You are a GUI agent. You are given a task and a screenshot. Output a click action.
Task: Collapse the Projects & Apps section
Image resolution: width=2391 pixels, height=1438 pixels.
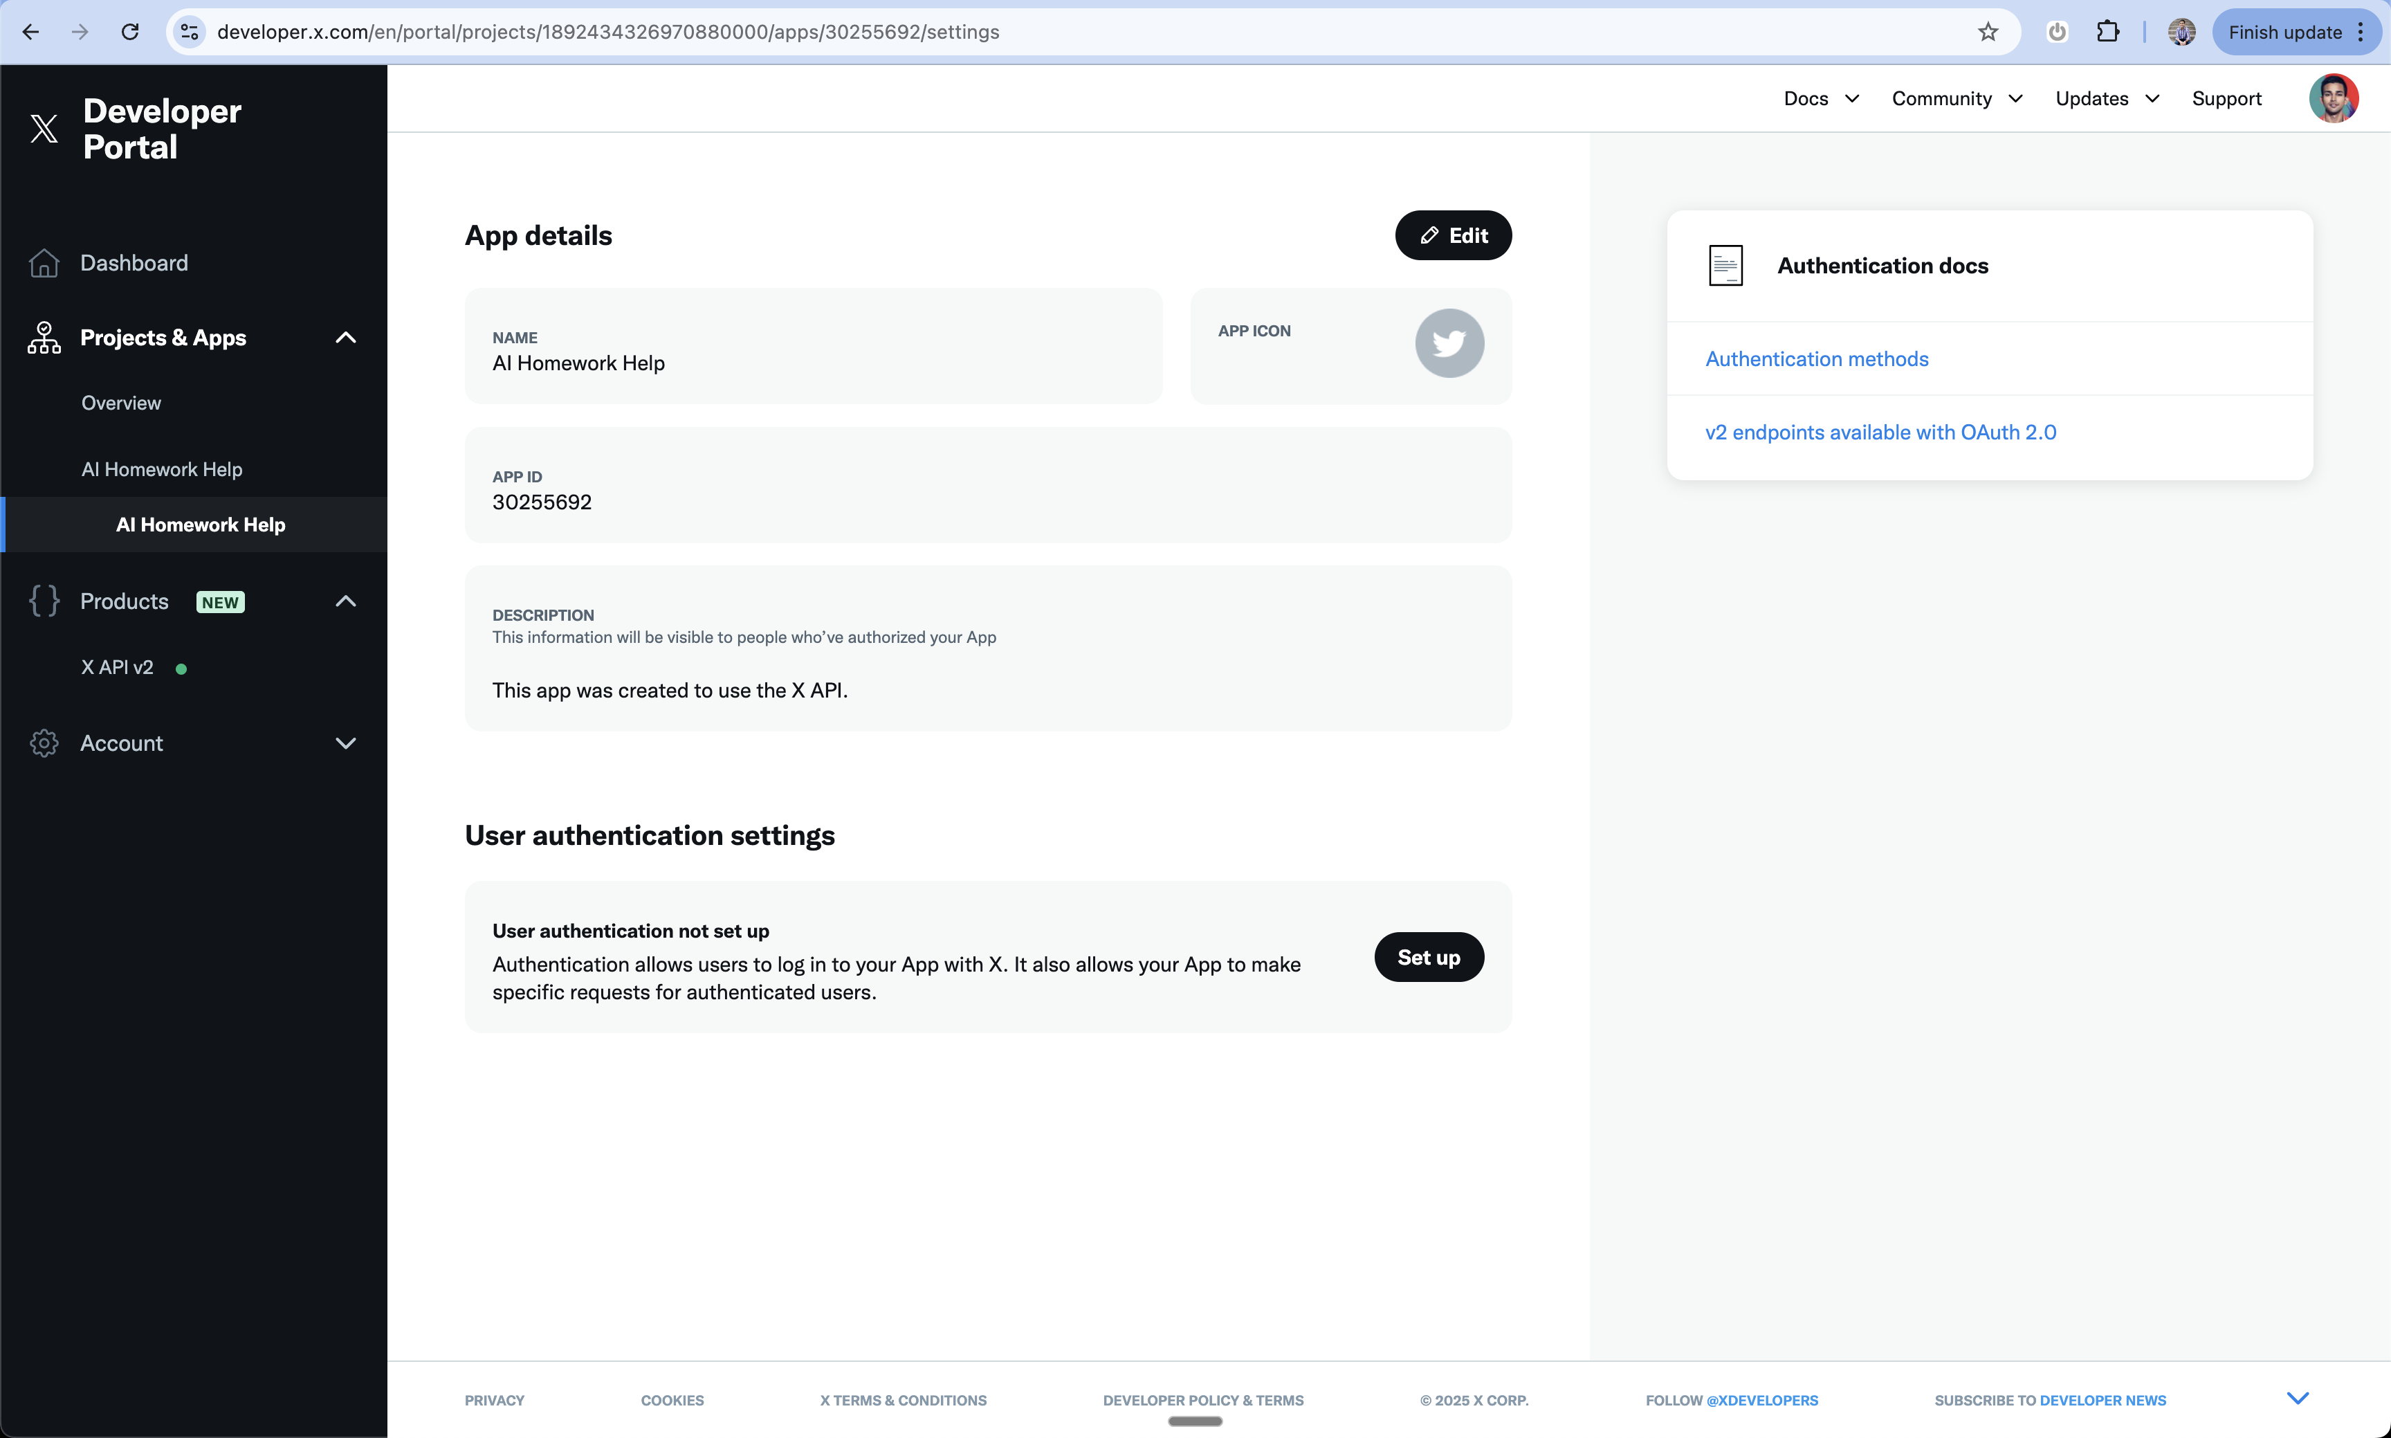coord(345,337)
